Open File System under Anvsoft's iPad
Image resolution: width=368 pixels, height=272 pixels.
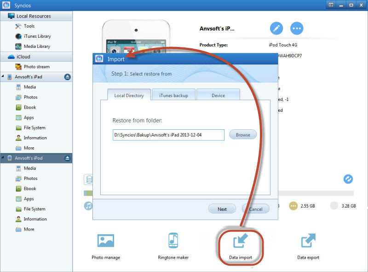coord(30,127)
